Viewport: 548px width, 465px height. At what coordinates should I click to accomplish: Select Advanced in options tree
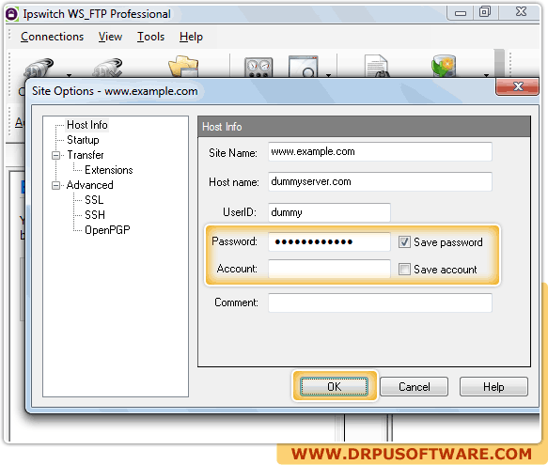(90, 185)
